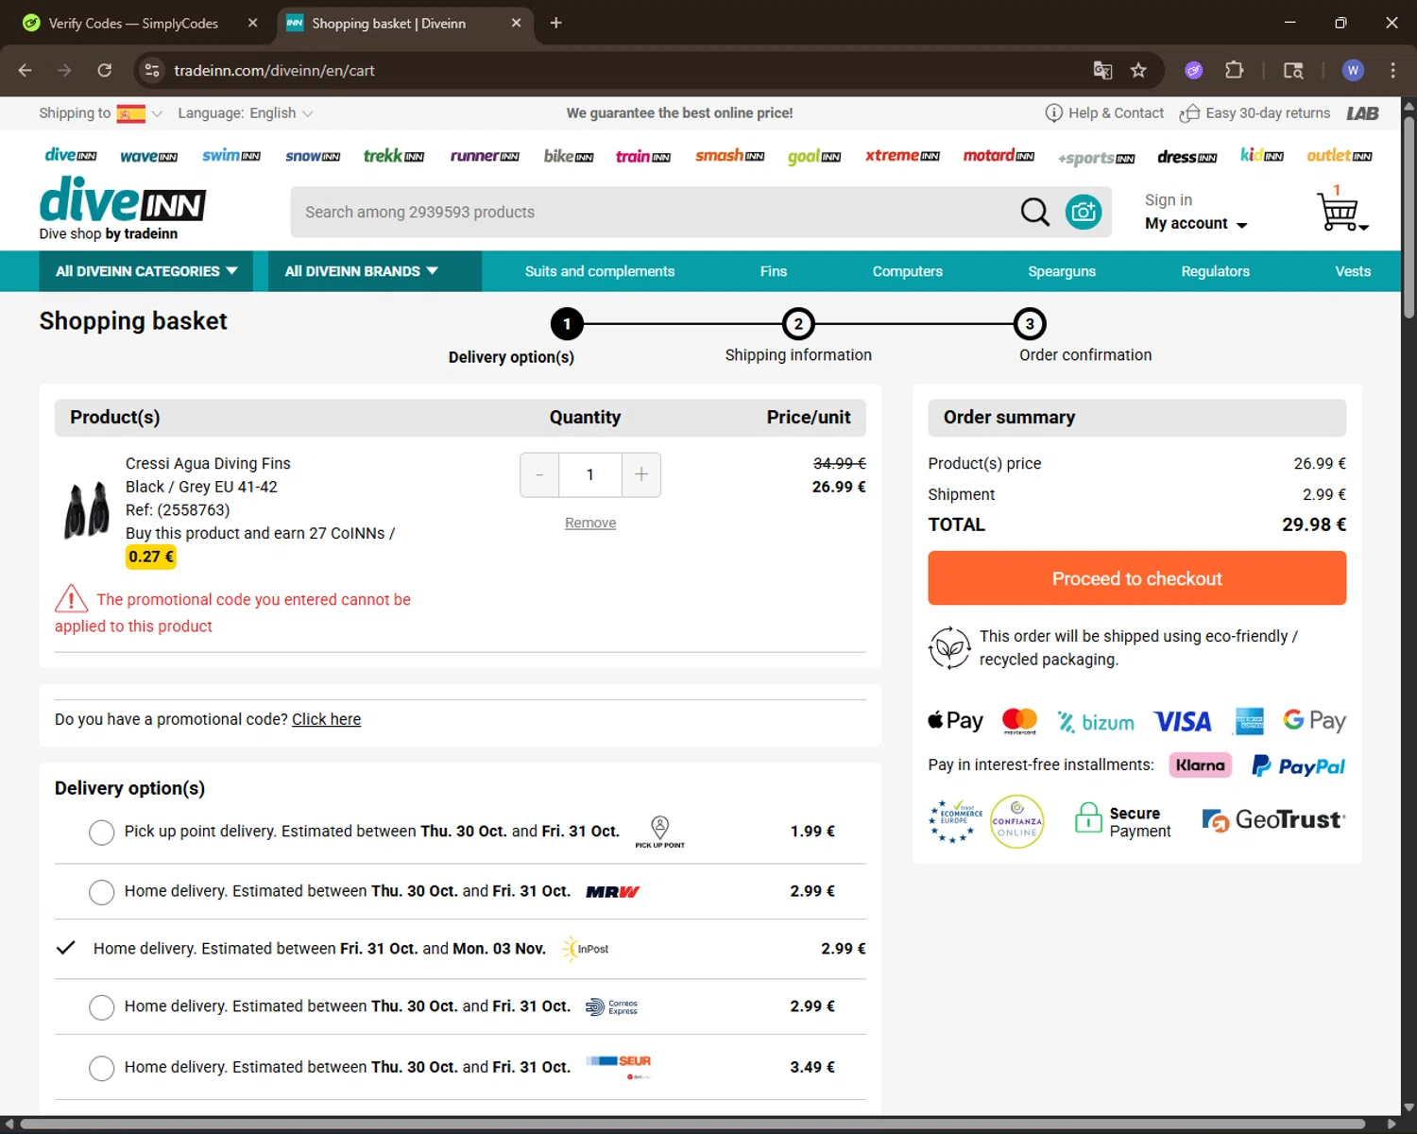Viewport: 1417px width, 1134px height.
Task: Open the Fins category
Action: pos(773,271)
